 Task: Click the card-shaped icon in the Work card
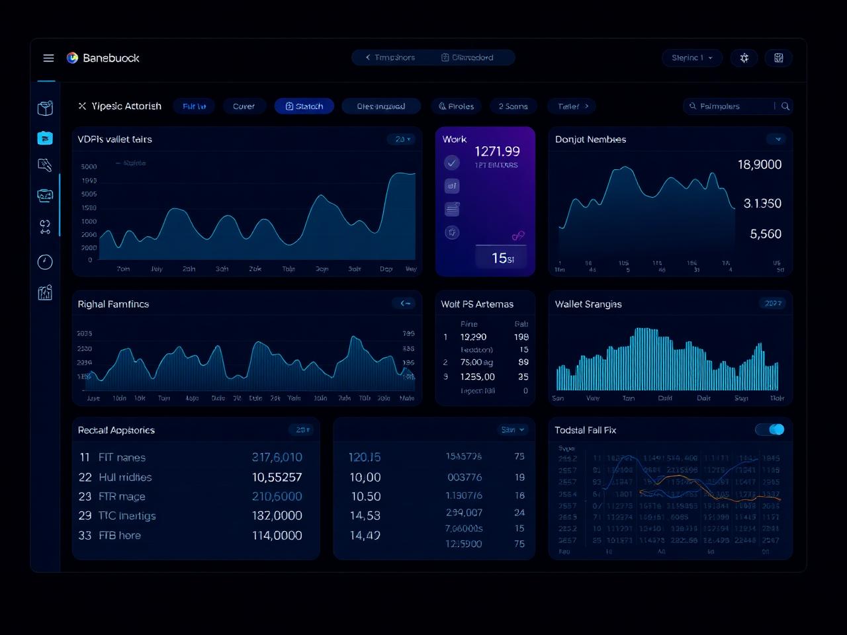pyautogui.click(x=452, y=209)
